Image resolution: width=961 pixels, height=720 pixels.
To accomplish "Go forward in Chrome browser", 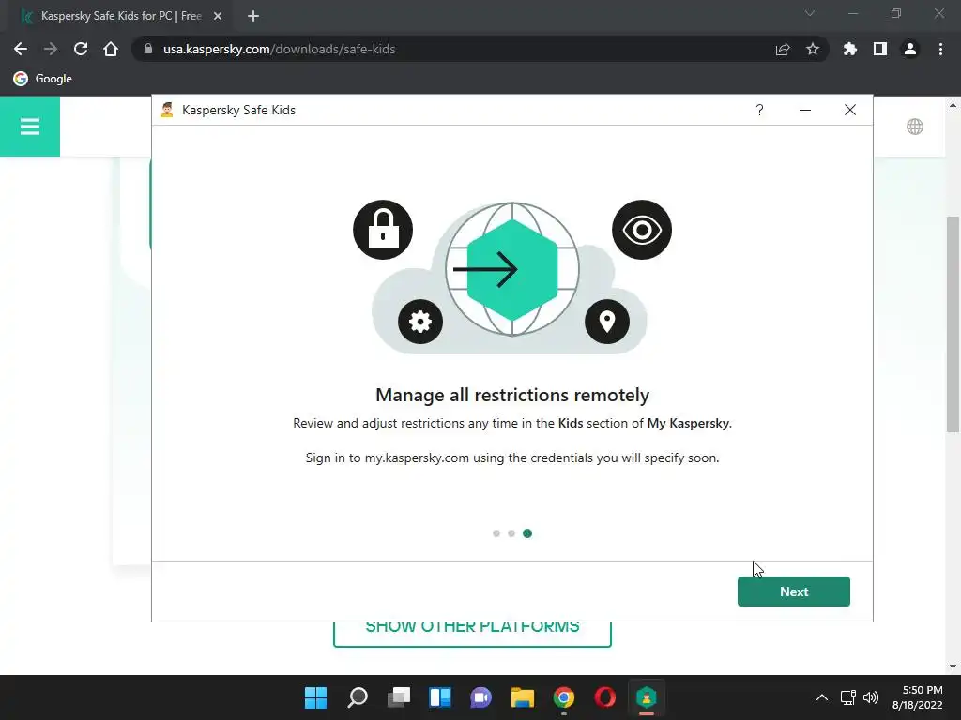I will click(x=51, y=49).
